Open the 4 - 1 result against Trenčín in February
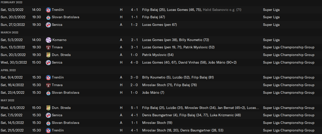This screenshot has height=134, width=322. pos(134,10)
